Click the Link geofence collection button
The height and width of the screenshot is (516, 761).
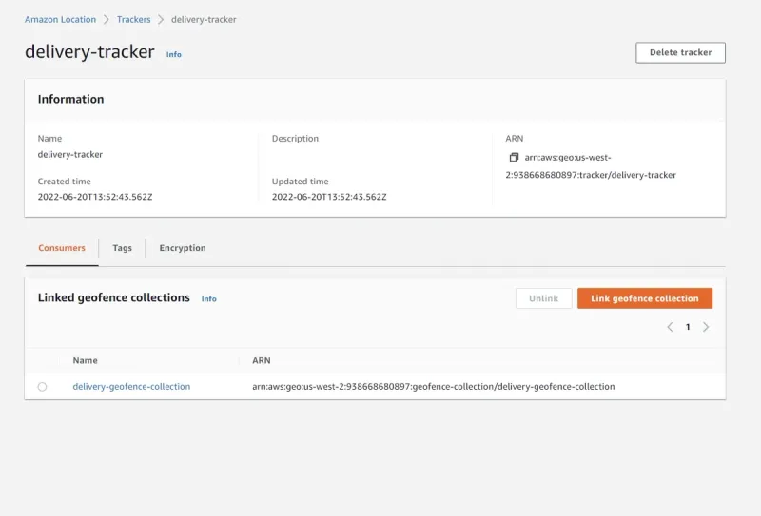coord(645,298)
